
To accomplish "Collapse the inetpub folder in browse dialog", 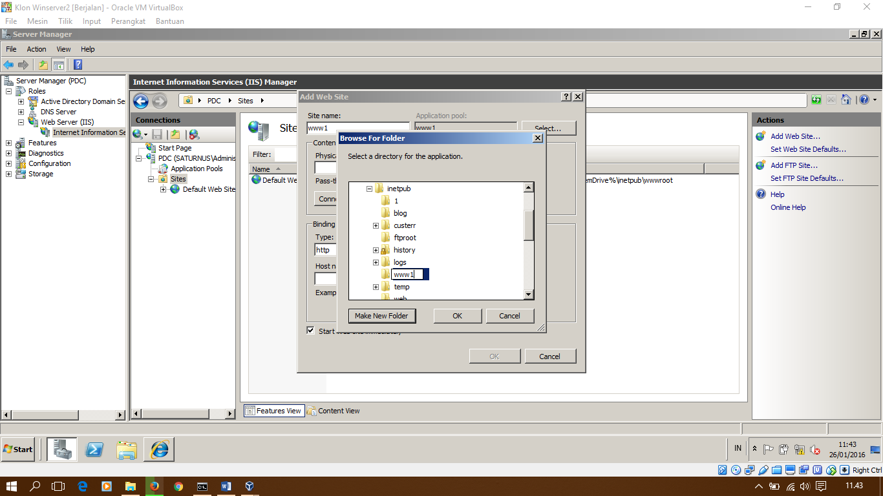I will point(370,189).
